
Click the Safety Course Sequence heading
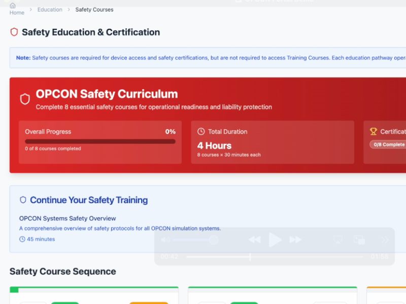[x=62, y=272]
